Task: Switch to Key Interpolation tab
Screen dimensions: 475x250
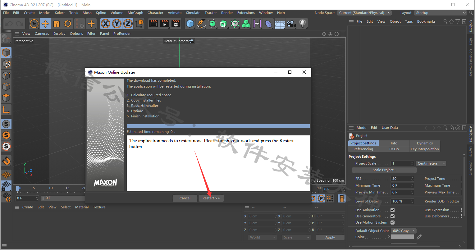Action: point(425,149)
